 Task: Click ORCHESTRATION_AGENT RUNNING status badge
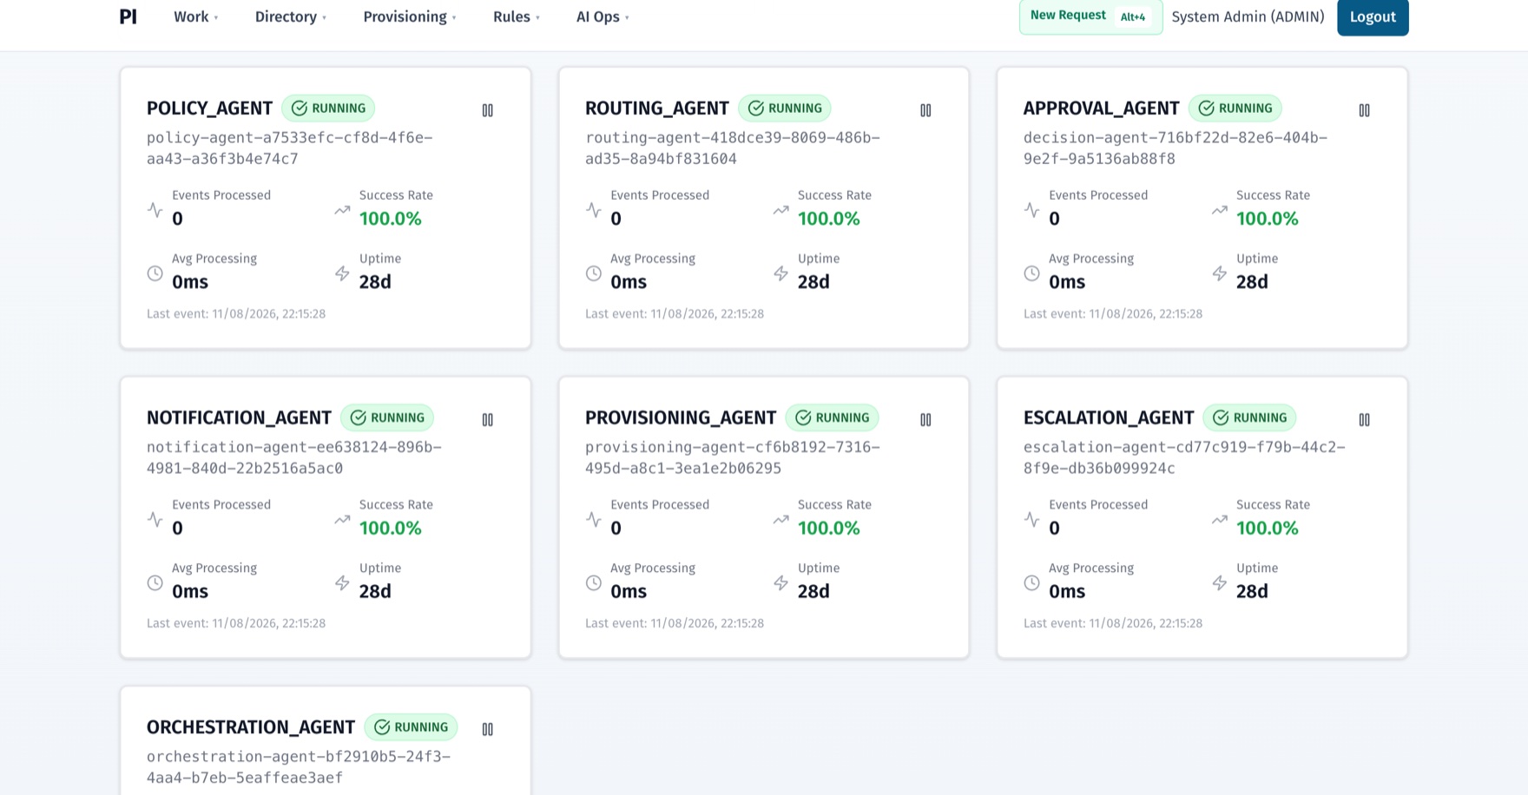(x=412, y=727)
